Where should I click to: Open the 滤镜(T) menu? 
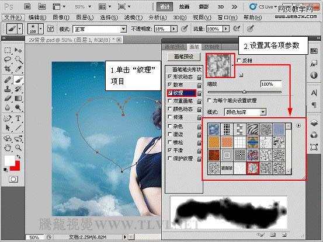133,17
